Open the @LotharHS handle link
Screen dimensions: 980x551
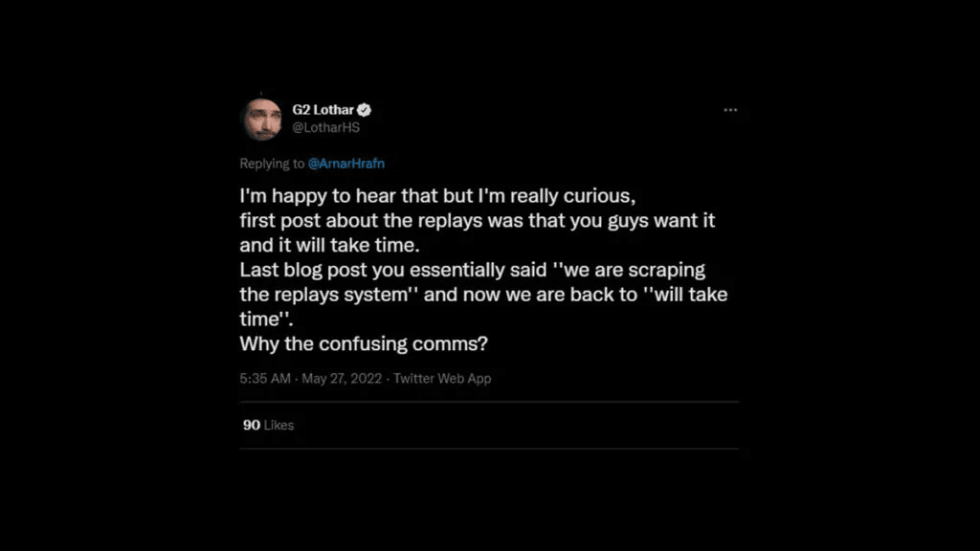(325, 127)
